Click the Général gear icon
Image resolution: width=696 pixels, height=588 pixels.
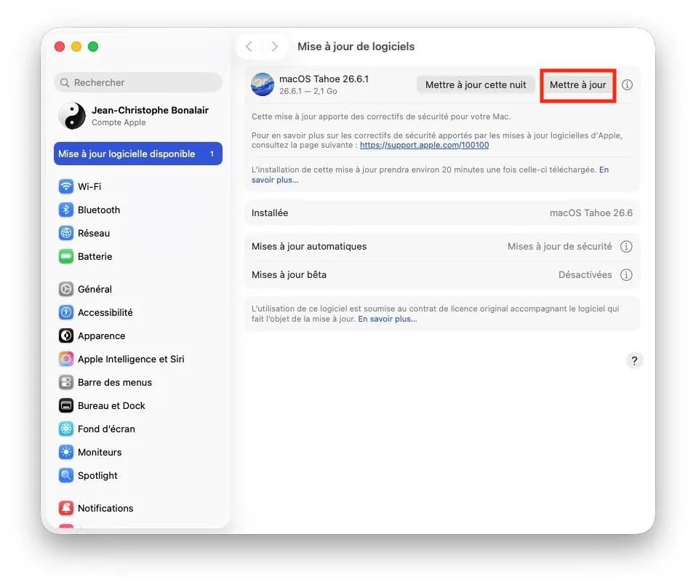coord(66,289)
